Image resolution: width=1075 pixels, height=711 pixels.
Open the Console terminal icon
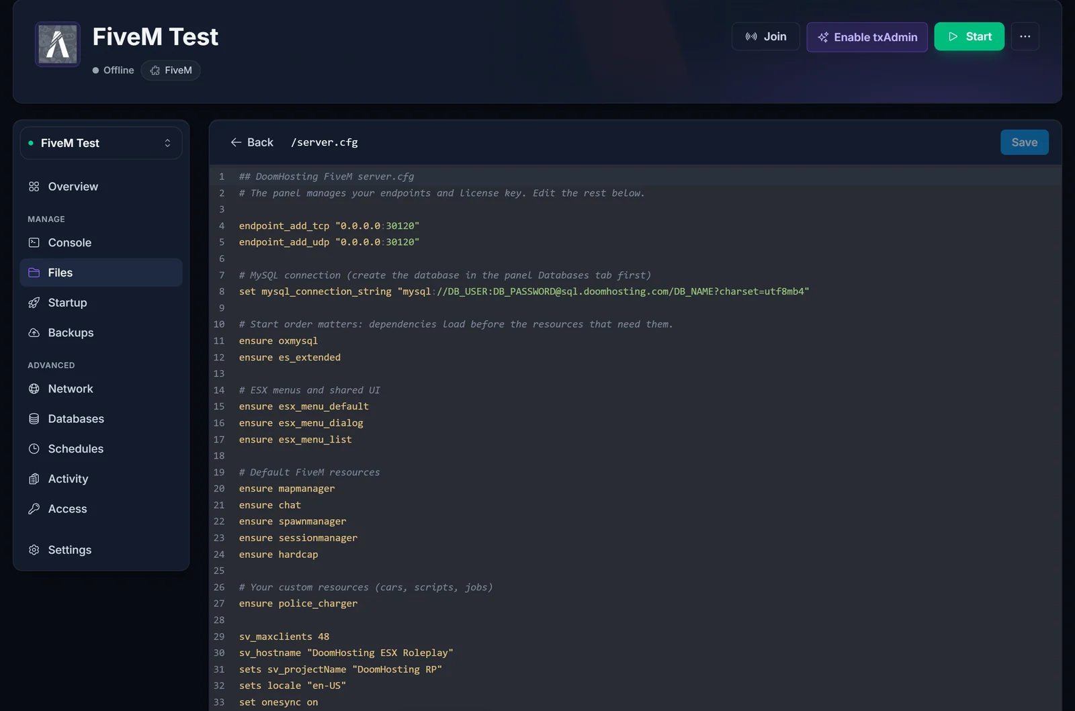coord(34,242)
